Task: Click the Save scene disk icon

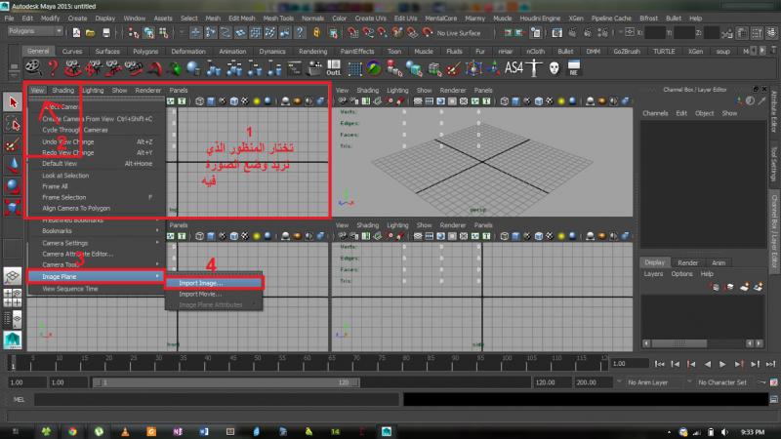Action: pos(106,33)
